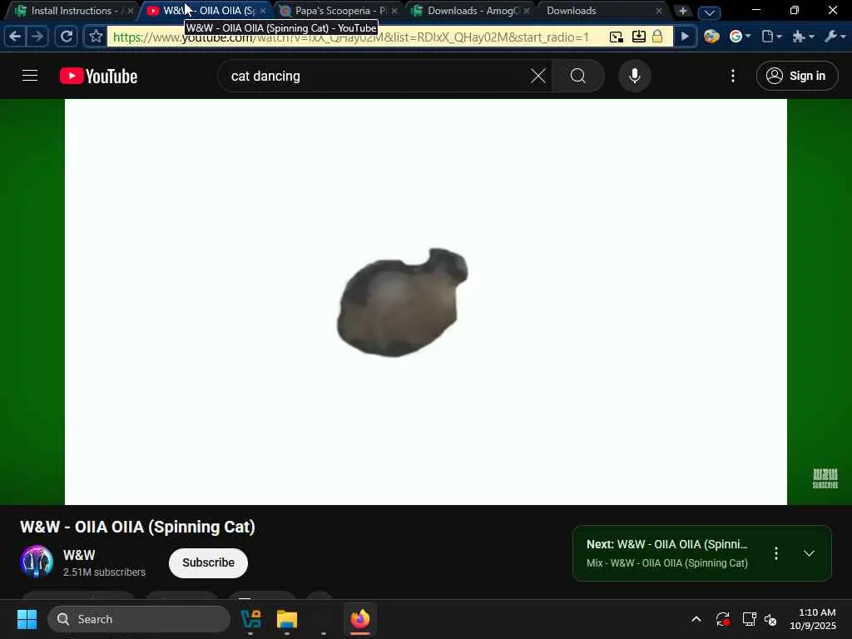This screenshot has height=639, width=852.
Task: Clear the YouTube search query
Action: pos(538,76)
